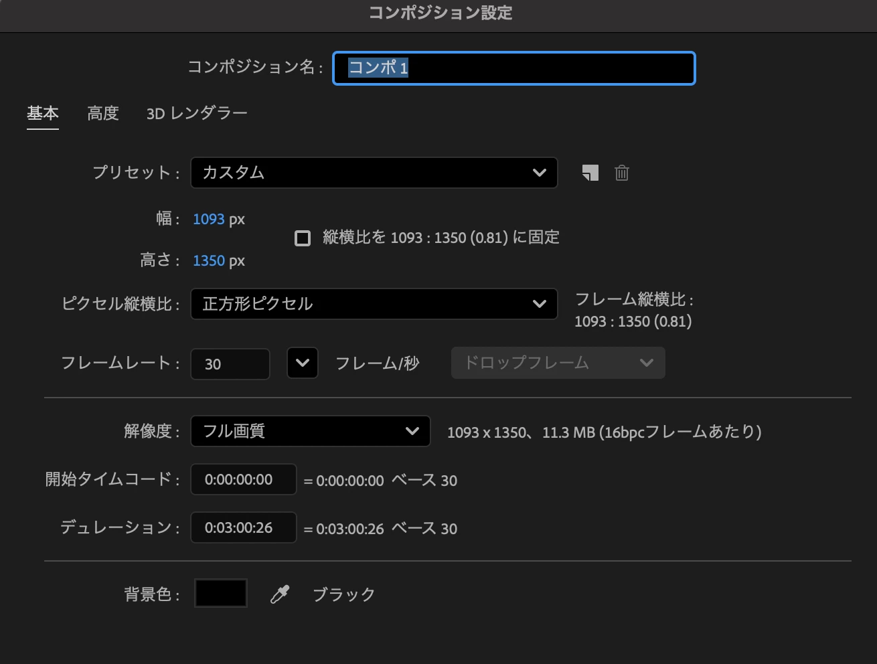Click the composition name field
The image size is (877, 664).
coord(514,68)
